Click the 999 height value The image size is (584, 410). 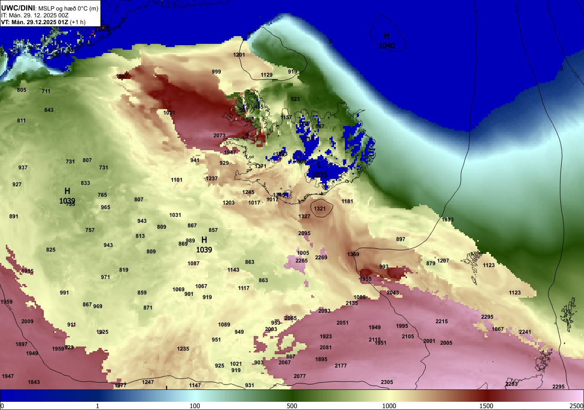(x=216, y=72)
